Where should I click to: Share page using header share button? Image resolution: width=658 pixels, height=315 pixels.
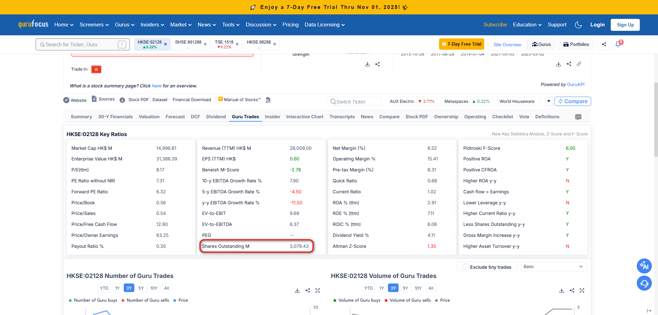604,44
